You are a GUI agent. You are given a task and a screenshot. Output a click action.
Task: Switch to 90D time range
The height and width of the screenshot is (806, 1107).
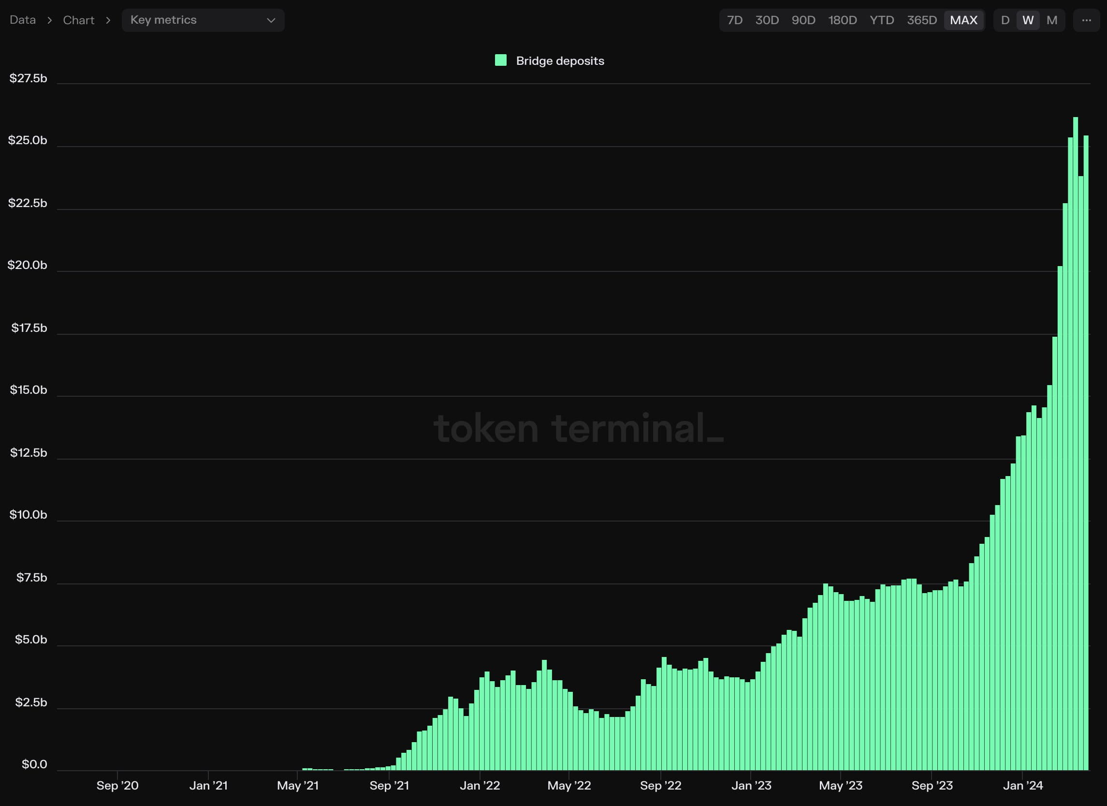803,20
